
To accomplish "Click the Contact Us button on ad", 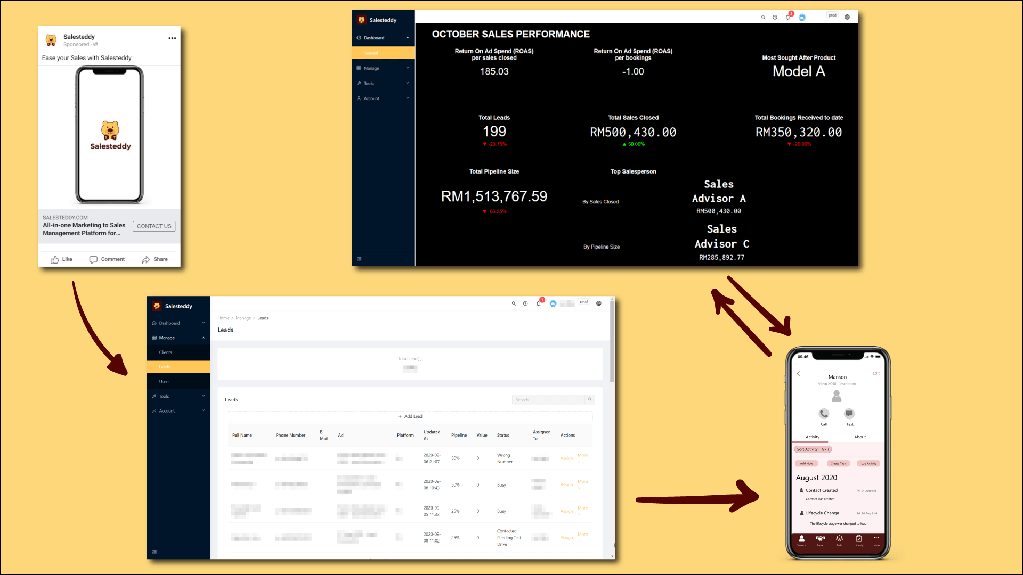I will point(154,226).
